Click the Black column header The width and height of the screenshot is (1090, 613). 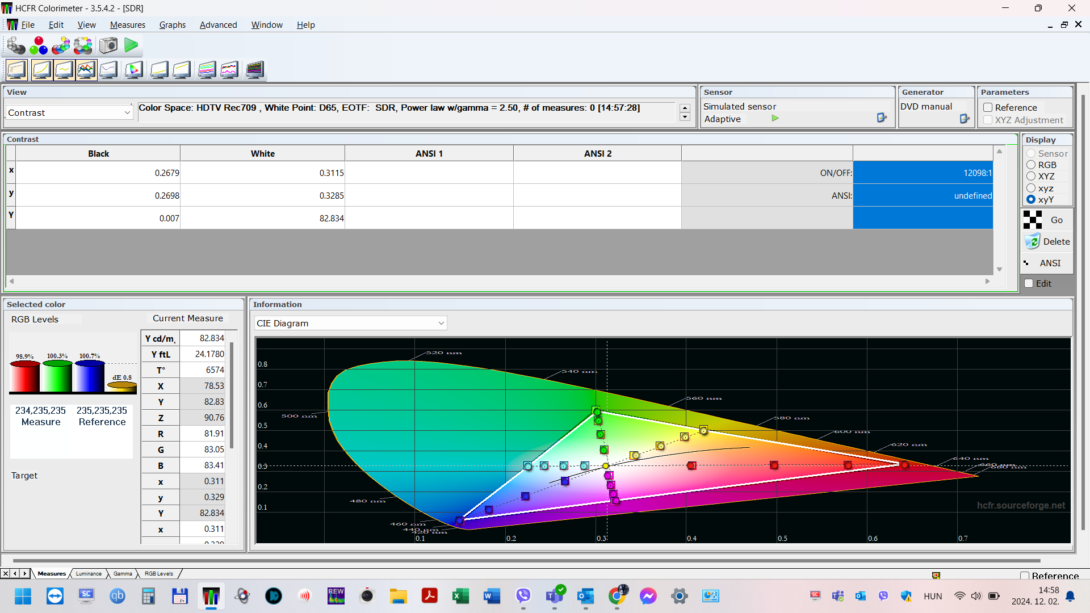tap(98, 153)
